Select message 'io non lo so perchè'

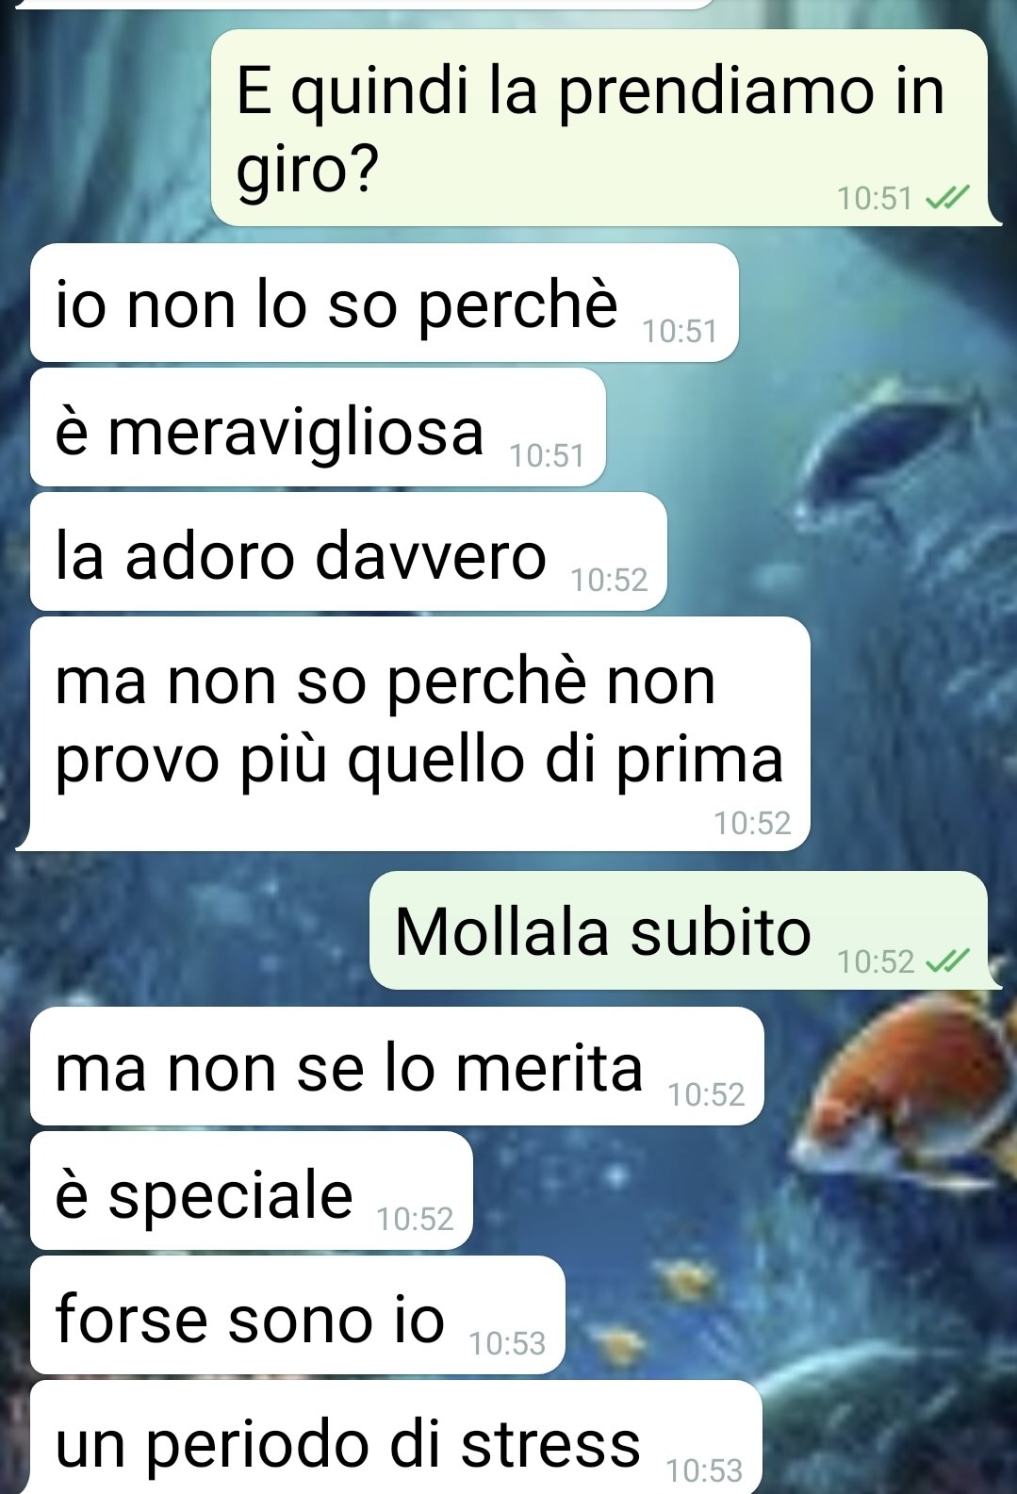coord(384,303)
